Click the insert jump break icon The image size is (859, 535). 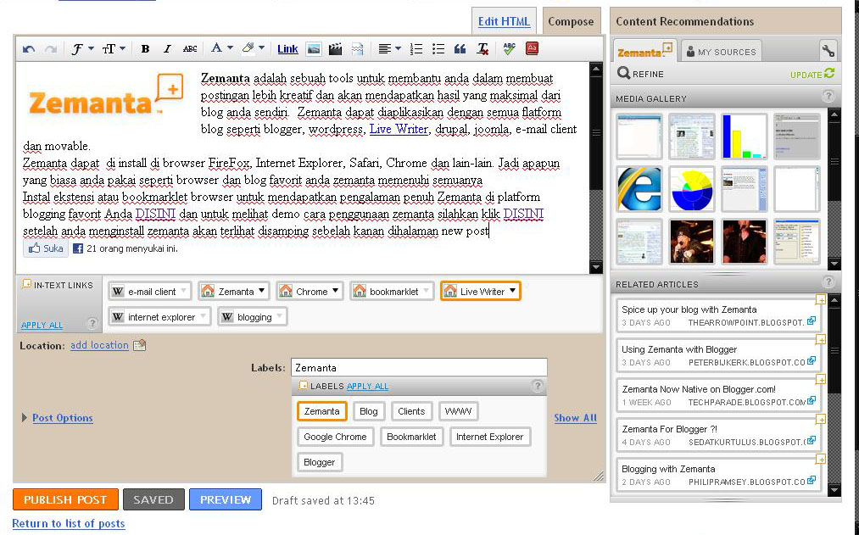[357, 48]
